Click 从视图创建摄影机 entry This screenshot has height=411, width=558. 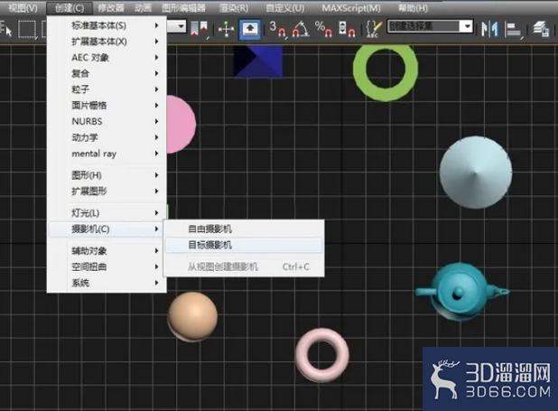pyautogui.click(x=244, y=266)
